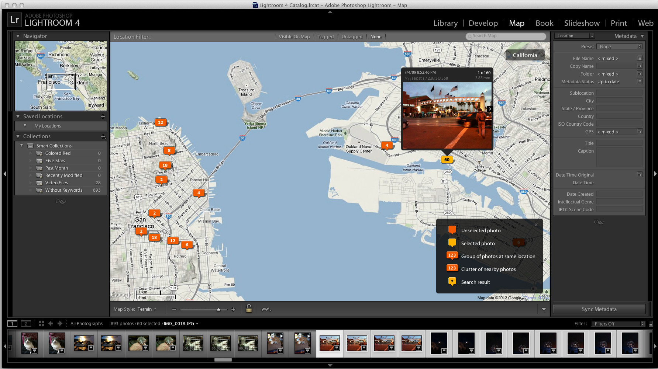Adjust the map zoom slider handle
Screen dimensions: 658x369
(x=218, y=310)
